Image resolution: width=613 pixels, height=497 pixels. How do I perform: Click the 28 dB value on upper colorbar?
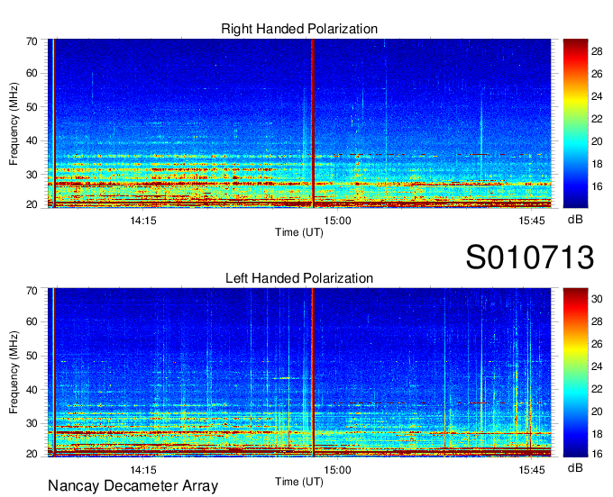tap(597, 51)
